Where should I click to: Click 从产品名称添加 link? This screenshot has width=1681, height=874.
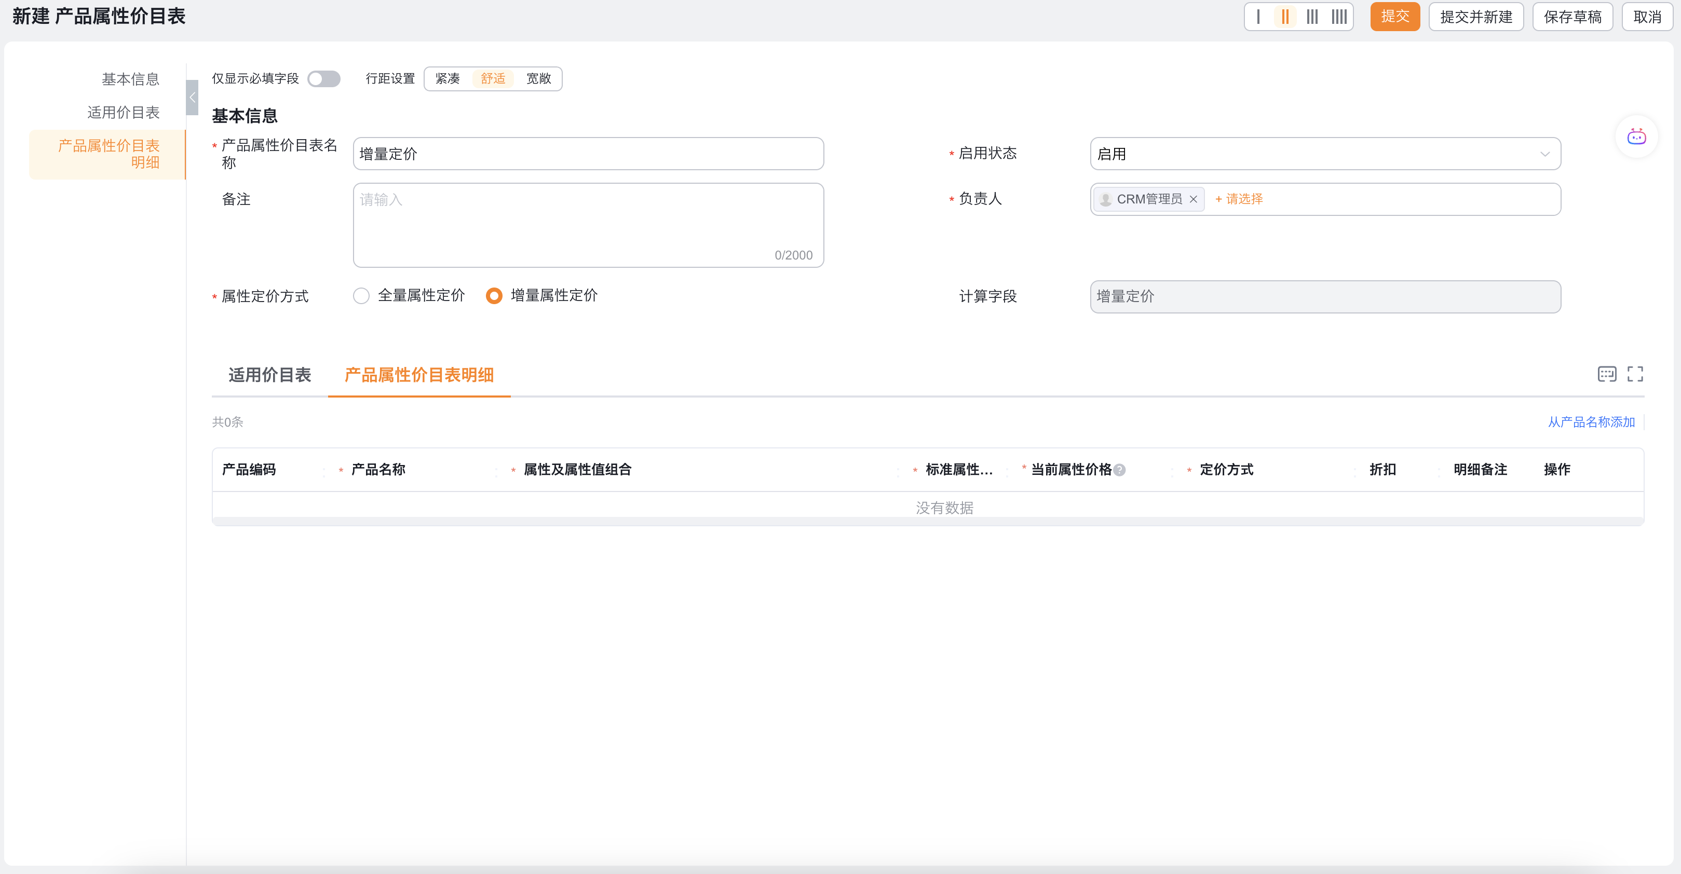[x=1591, y=422]
